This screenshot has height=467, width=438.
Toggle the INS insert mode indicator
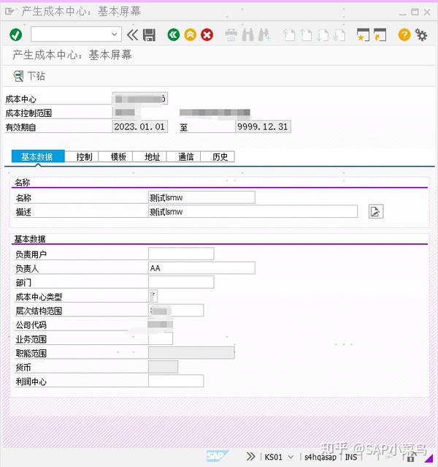click(351, 457)
